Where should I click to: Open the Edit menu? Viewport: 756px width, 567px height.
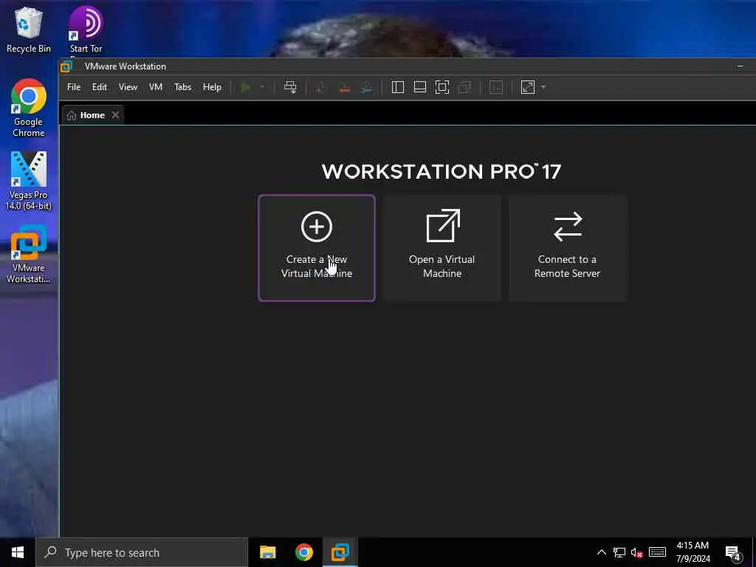pyautogui.click(x=100, y=87)
